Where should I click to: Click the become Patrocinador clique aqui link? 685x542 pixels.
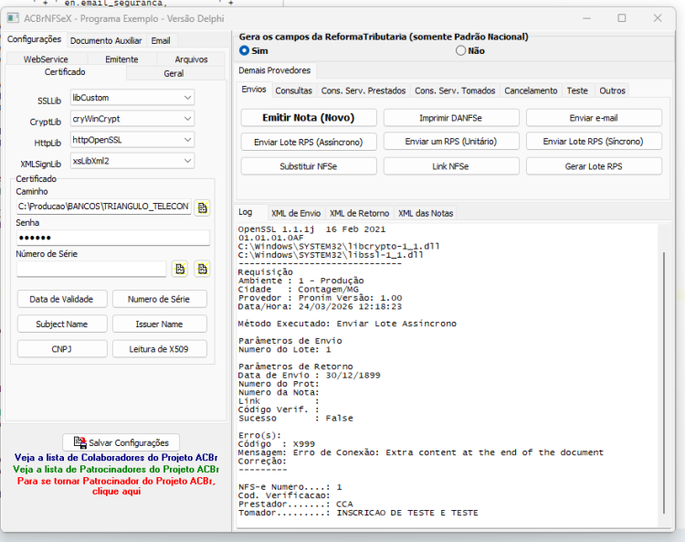[116, 486]
